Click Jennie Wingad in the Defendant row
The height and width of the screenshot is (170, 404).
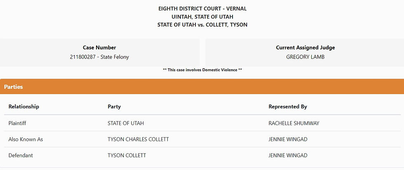[x=287, y=156]
